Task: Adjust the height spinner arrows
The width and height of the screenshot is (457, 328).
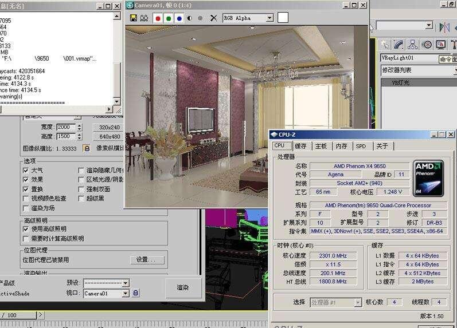Action: click(79, 136)
